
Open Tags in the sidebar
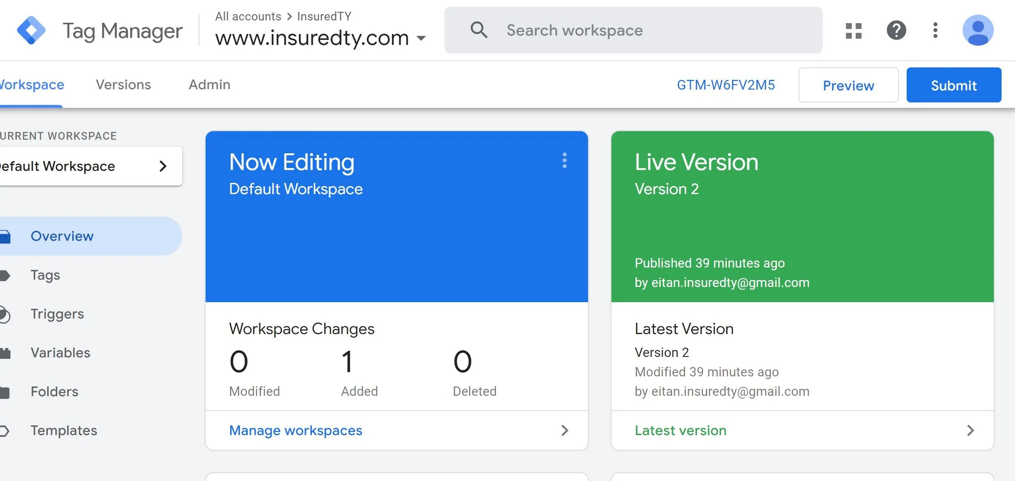(x=45, y=275)
